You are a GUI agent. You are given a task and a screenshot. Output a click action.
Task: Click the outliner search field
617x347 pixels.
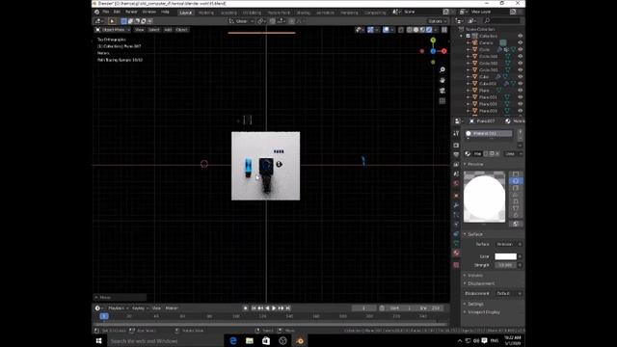pyautogui.click(x=501, y=21)
